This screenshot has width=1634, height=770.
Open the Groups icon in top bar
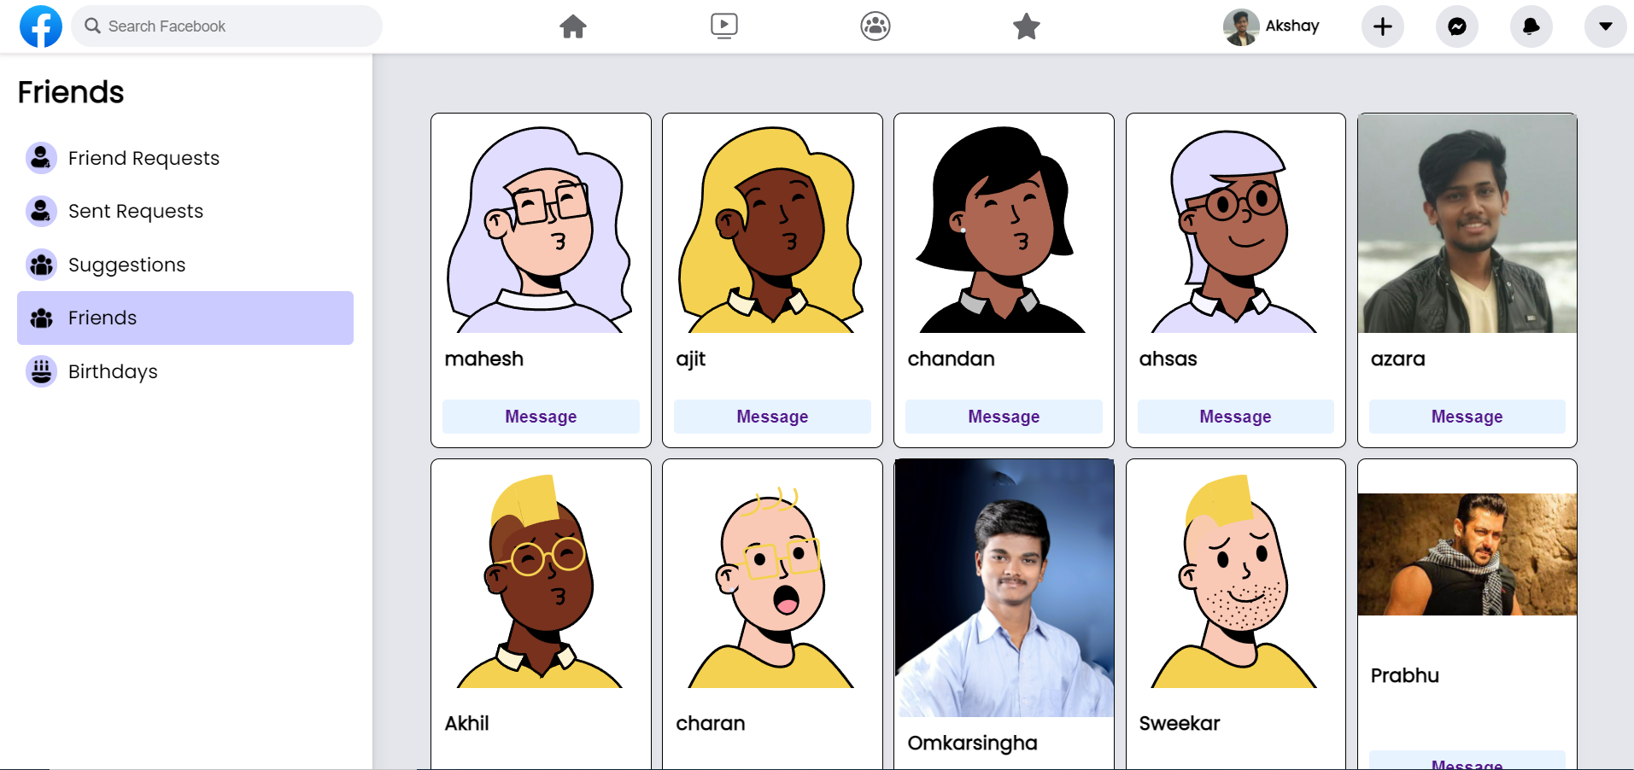(876, 26)
